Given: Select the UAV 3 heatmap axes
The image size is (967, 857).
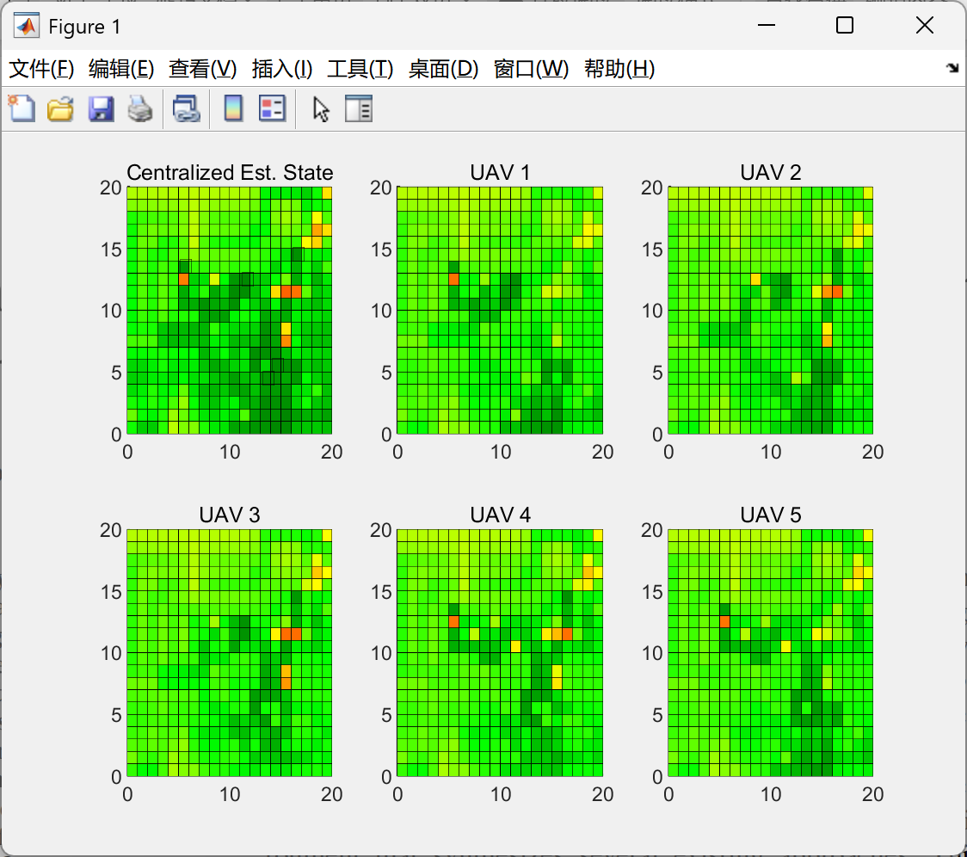Looking at the screenshot, I should pos(230,653).
